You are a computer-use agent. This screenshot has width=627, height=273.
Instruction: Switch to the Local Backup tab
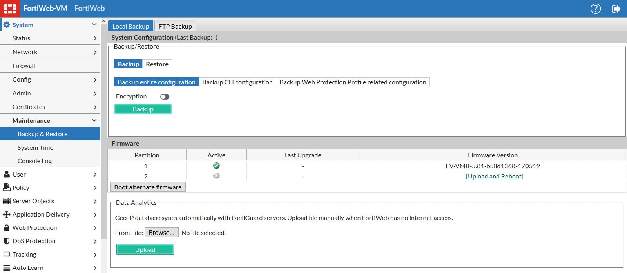point(130,26)
